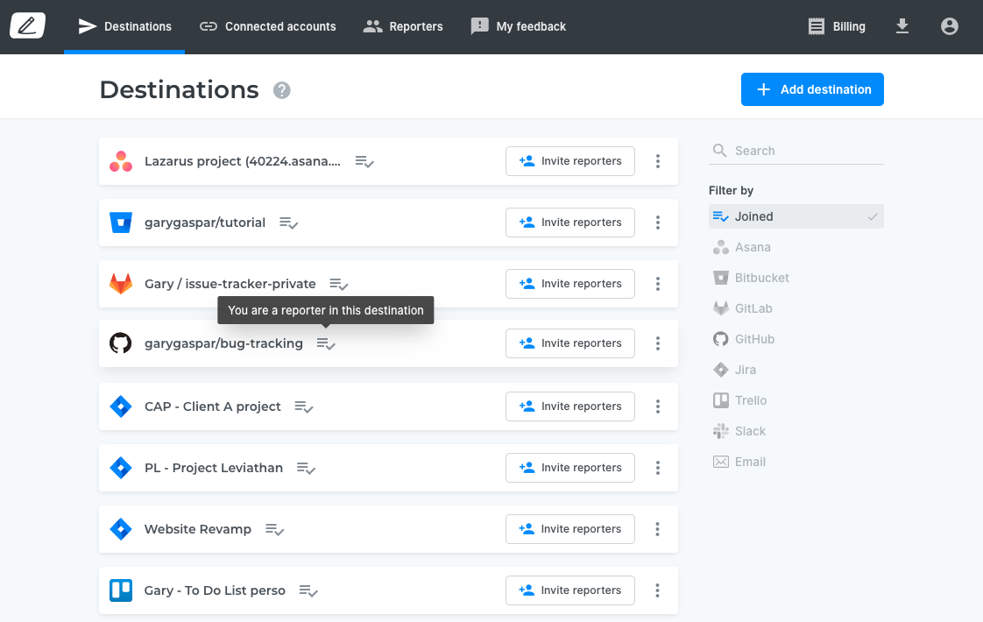The width and height of the screenshot is (983, 622).
Task: Open more options for garygaspar/tutorial
Action: click(658, 223)
